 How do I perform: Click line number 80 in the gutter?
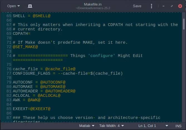point(9,87)
